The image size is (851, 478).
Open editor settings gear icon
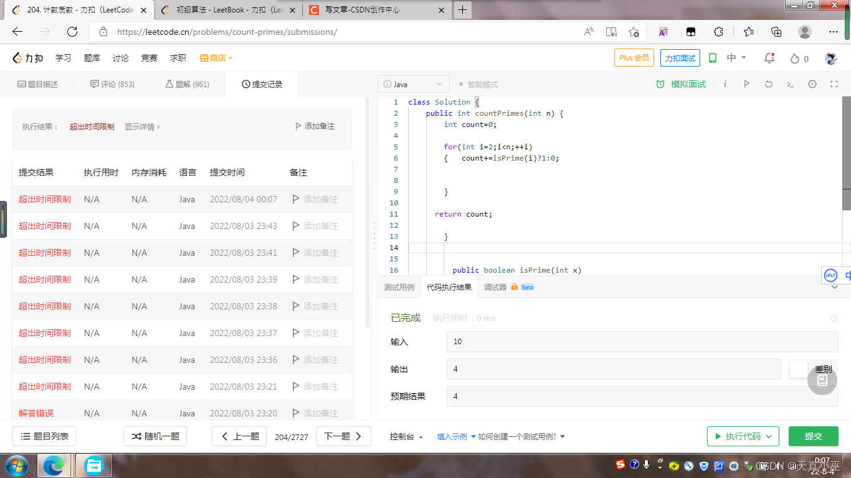[812, 84]
